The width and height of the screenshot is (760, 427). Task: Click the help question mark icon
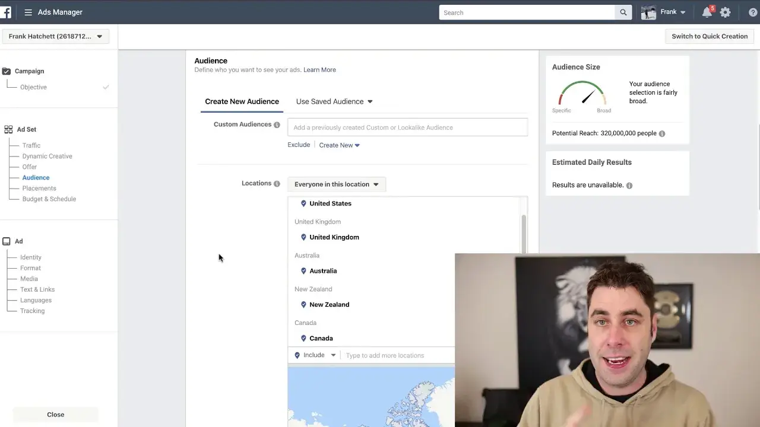pos(753,12)
